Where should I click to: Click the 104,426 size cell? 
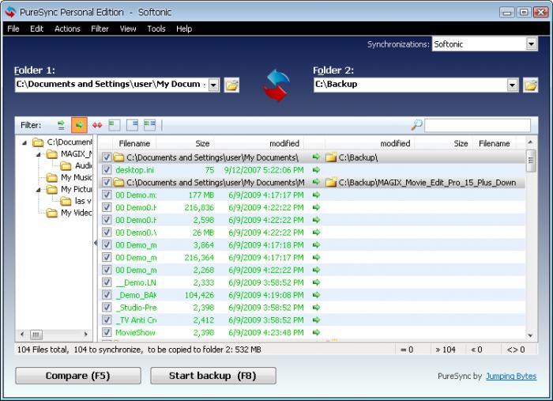click(x=199, y=295)
